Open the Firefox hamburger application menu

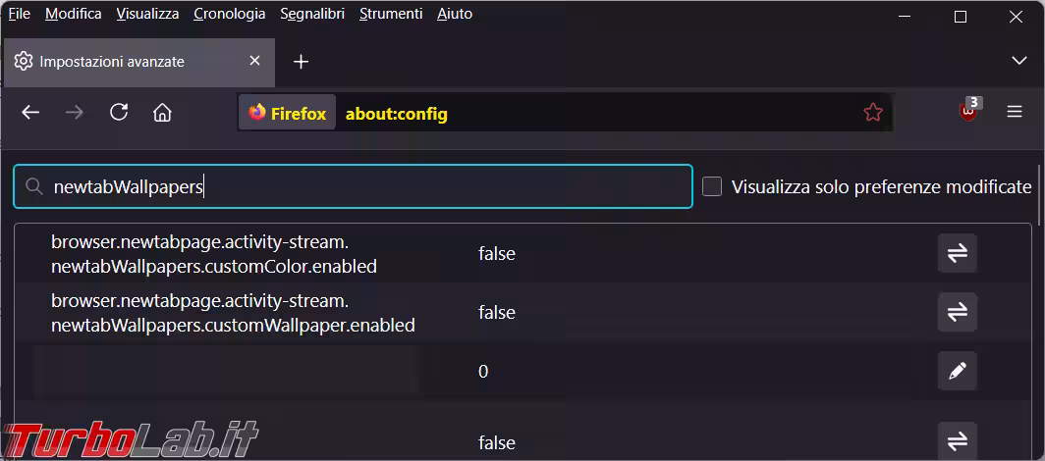point(1015,112)
